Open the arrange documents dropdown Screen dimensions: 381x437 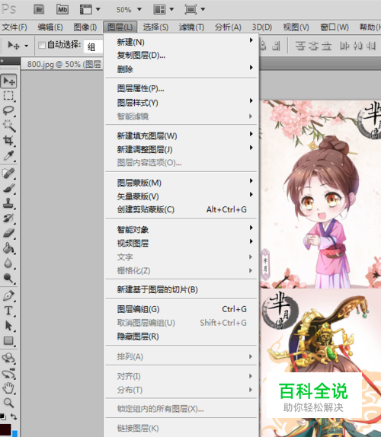coord(164,9)
